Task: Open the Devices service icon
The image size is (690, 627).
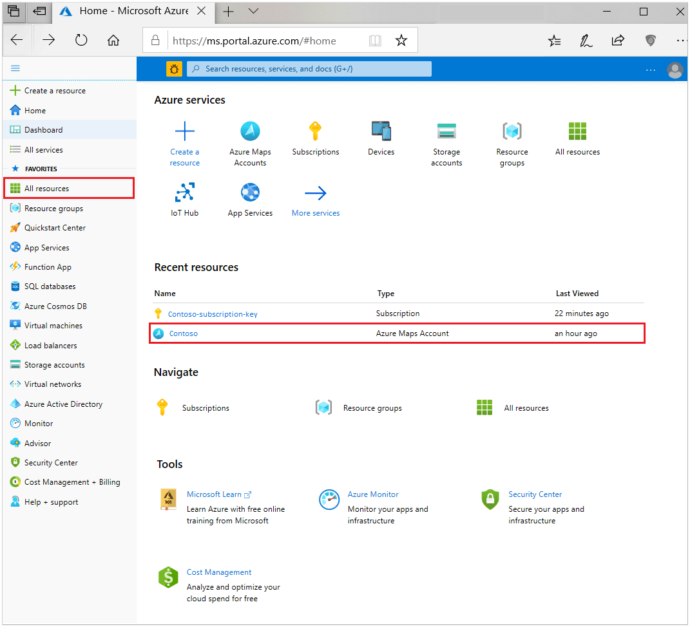Action: (x=381, y=131)
